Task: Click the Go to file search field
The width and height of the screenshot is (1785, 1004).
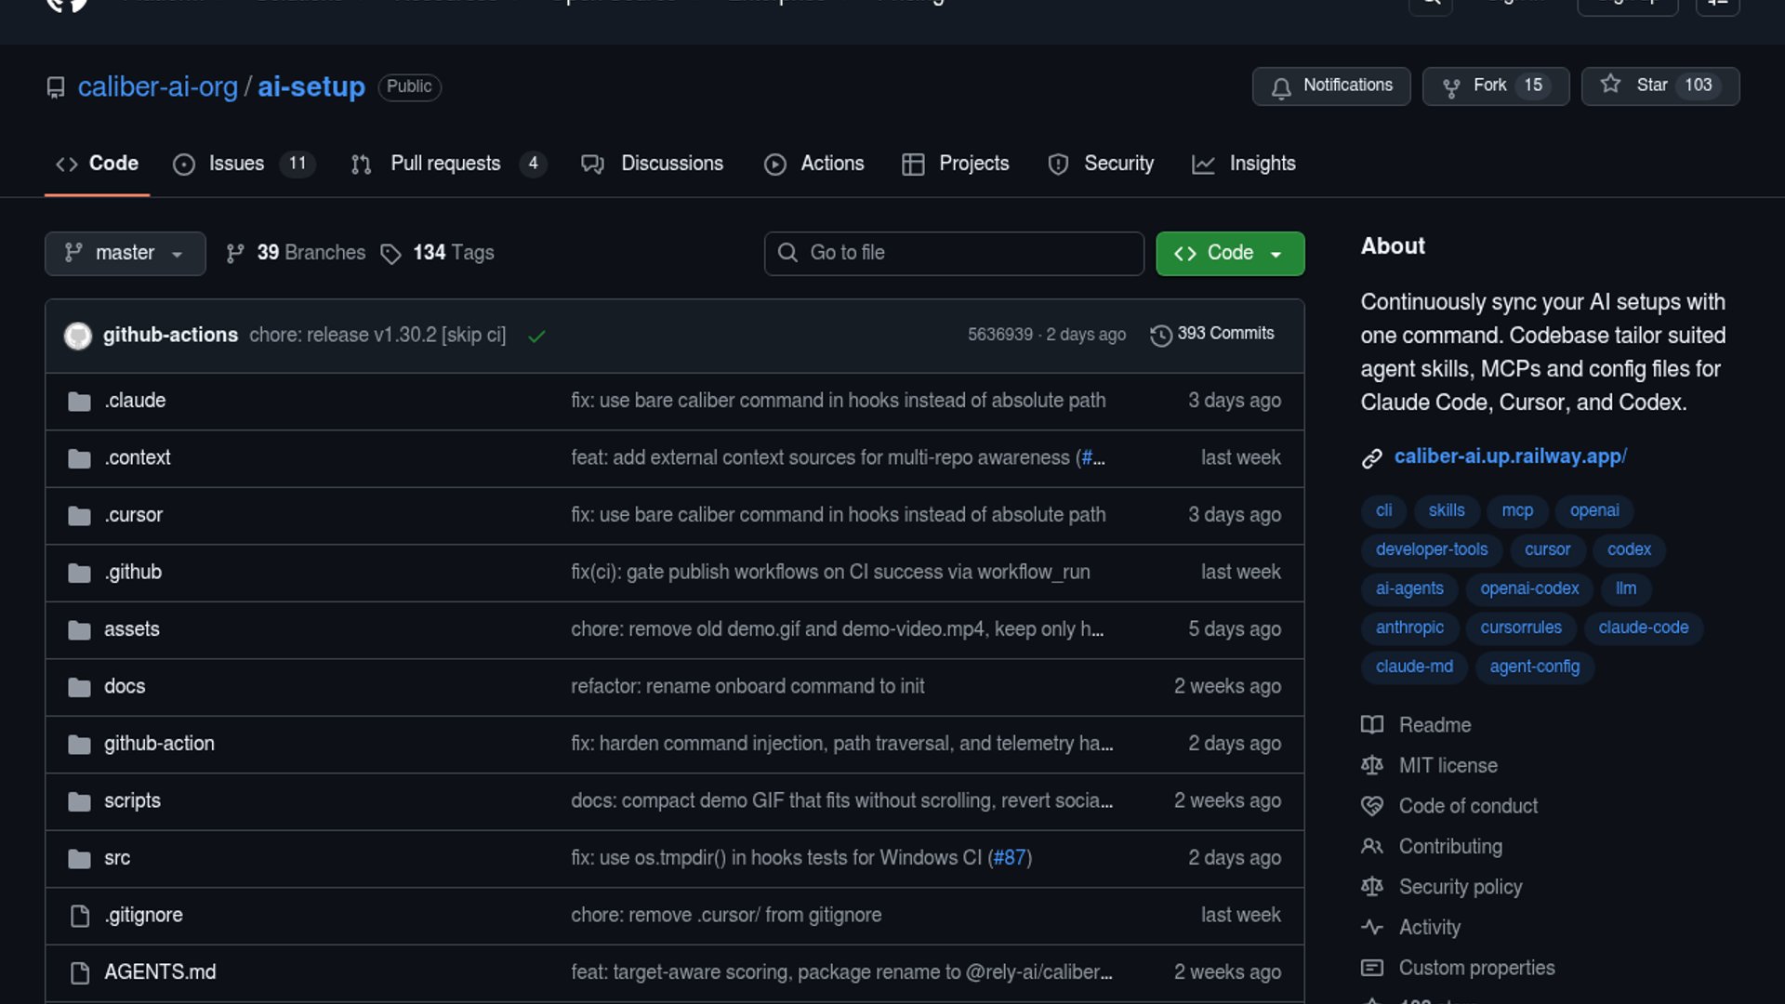Action: [954, 253]
